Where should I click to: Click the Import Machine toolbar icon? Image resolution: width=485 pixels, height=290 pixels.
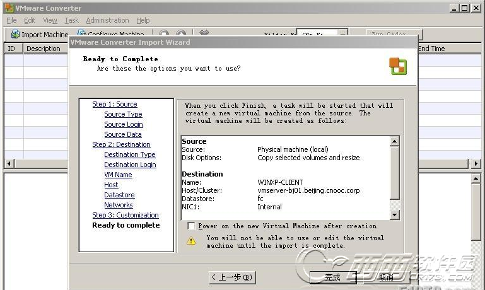click(15, 34)
